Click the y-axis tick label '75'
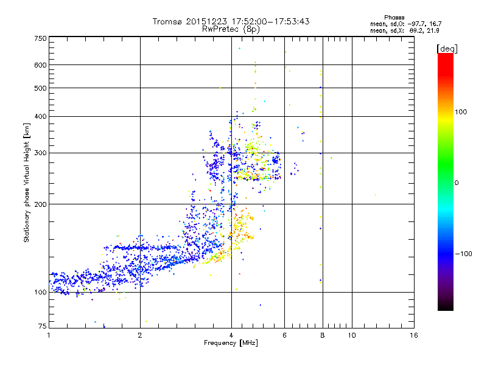The height and width of the screenshot is (365, 487). 43,326
